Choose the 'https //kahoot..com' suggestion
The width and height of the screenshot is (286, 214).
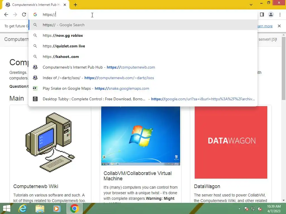143,57
